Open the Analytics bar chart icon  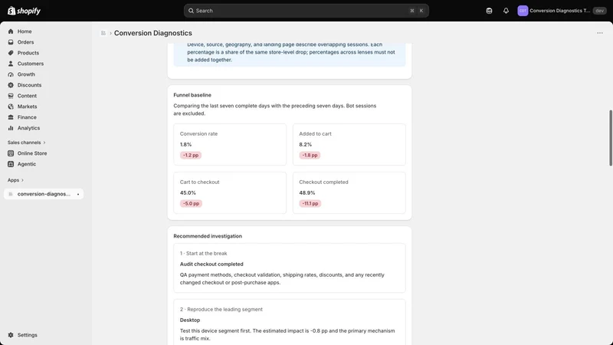coord(11,128)
